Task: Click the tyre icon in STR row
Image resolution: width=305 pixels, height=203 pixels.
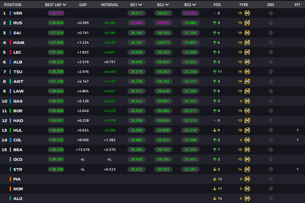Action: pyautogui.click(x=247, y=169)
